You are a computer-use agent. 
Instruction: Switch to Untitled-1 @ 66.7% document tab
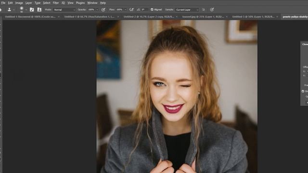tap(90, 17)
